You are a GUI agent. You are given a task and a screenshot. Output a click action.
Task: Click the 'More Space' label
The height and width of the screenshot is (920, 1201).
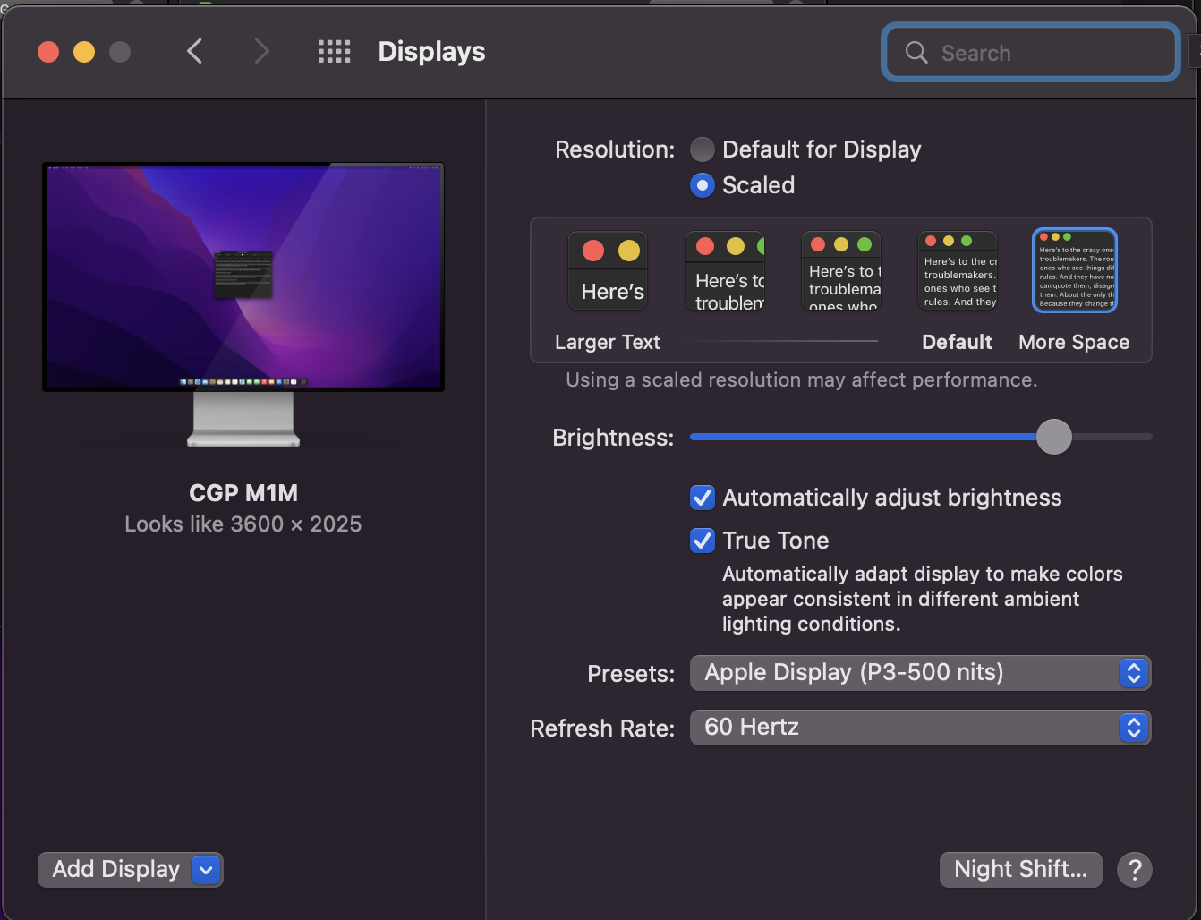1074,342
